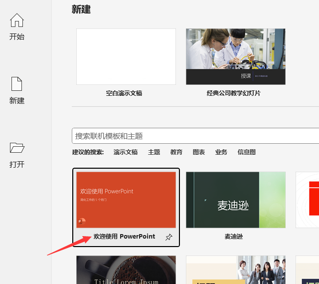Open the 打开 folder icon in the sidebar
This screenshot has width=319, height=284.
pos(17,148)
